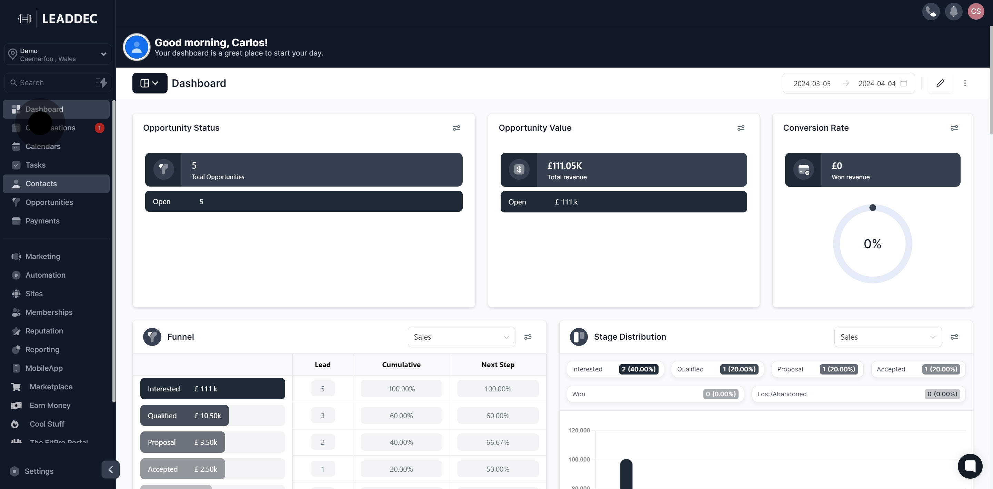Open Settings at sidebar bottom
Viewport: 993px width, 489px height.
pos(39,471)
